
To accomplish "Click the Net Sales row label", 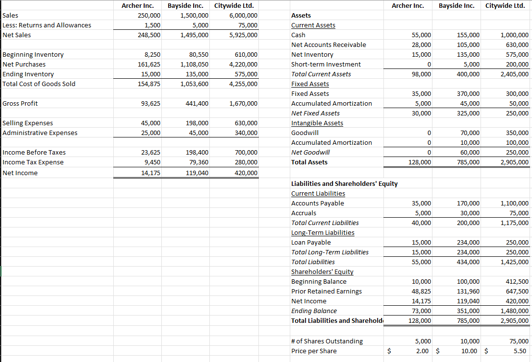I will [x=17, y=35].
